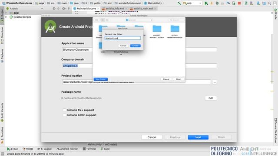Image resolution: width=278 pixels, height=156 pixels.
Task: Click Open in the file dialog
Action: click(179, 79)
